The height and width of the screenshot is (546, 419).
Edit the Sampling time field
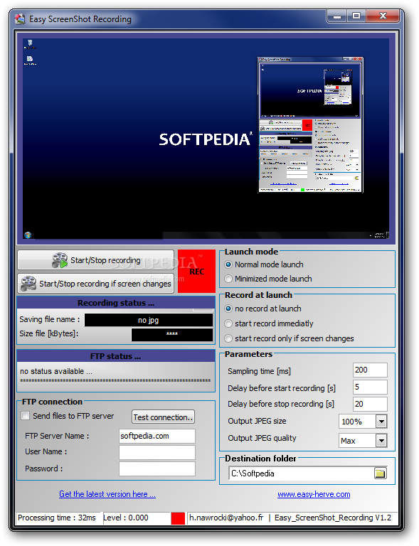[x=370, y=370]
